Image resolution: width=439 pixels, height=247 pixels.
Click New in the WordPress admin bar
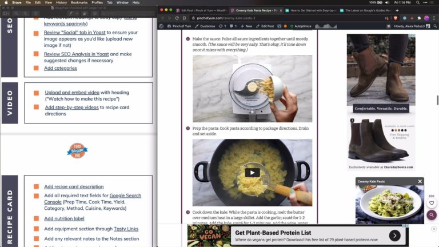(x=246, y=26)
